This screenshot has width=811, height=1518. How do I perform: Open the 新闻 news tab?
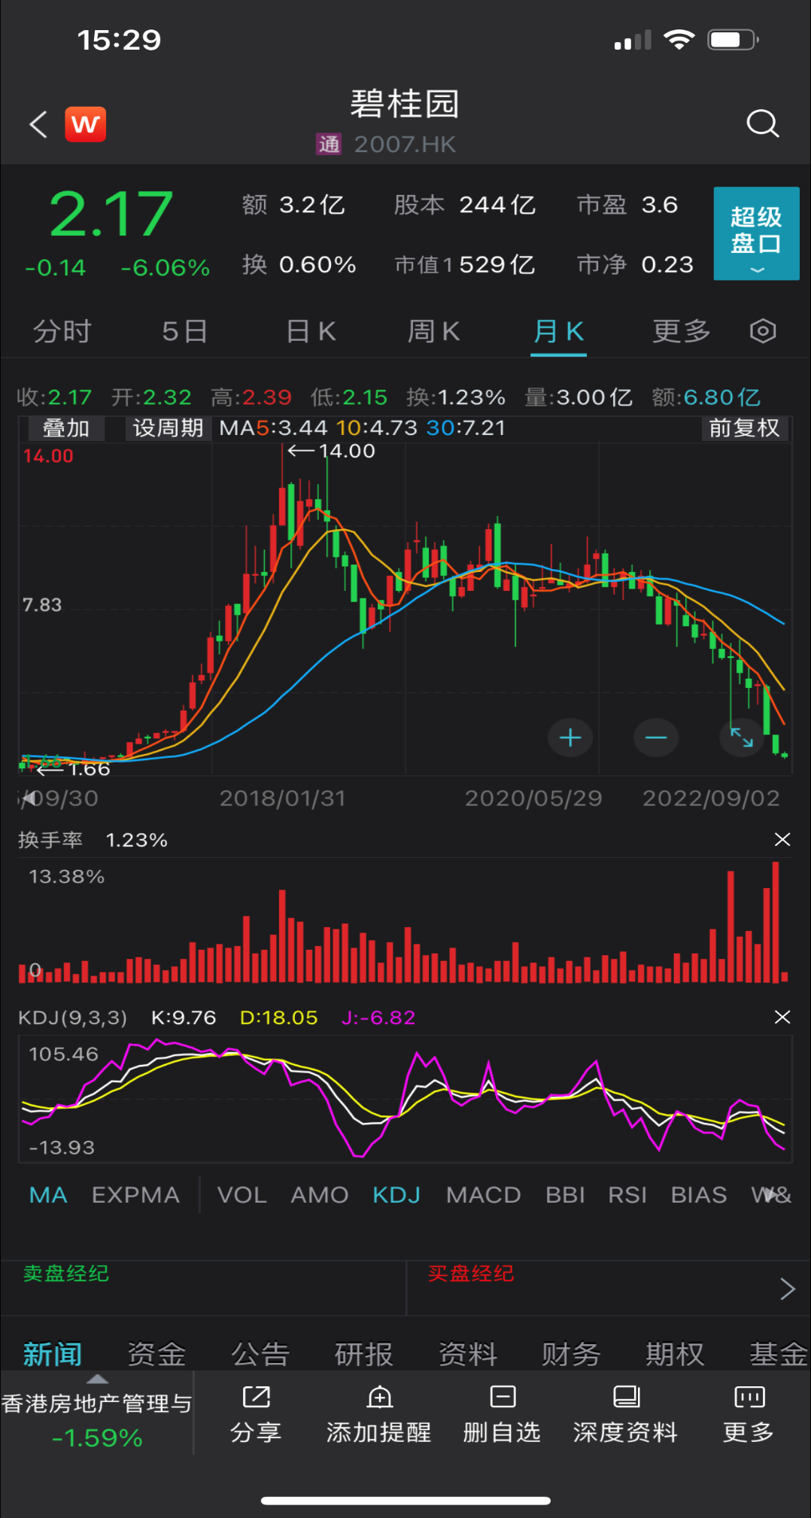click(52, 1354)
